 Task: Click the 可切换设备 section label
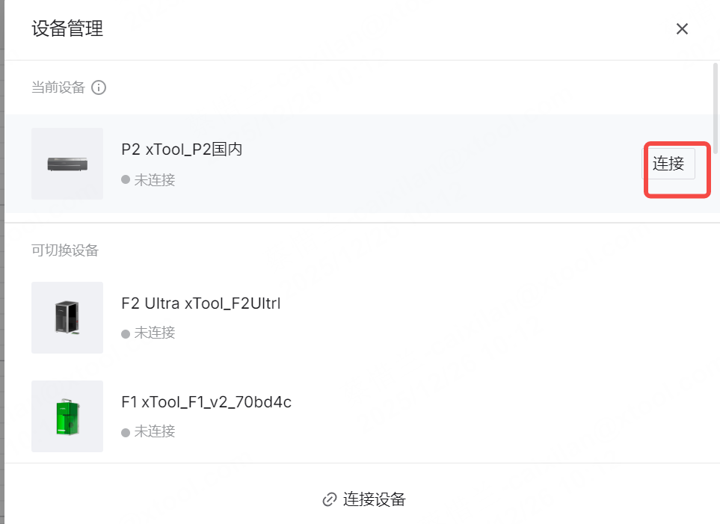tap(65, 250)
